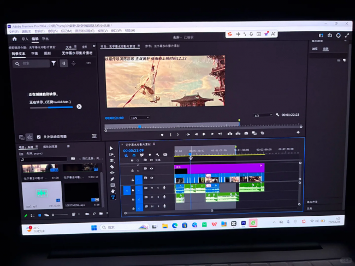Switch to the Import workspace tab
The width and height of the screenshot is (355, 266).
point(25,39)
